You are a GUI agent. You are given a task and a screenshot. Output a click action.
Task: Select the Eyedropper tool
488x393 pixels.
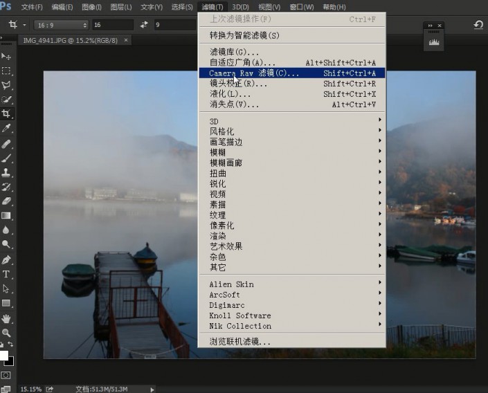[x=6, y=128]
